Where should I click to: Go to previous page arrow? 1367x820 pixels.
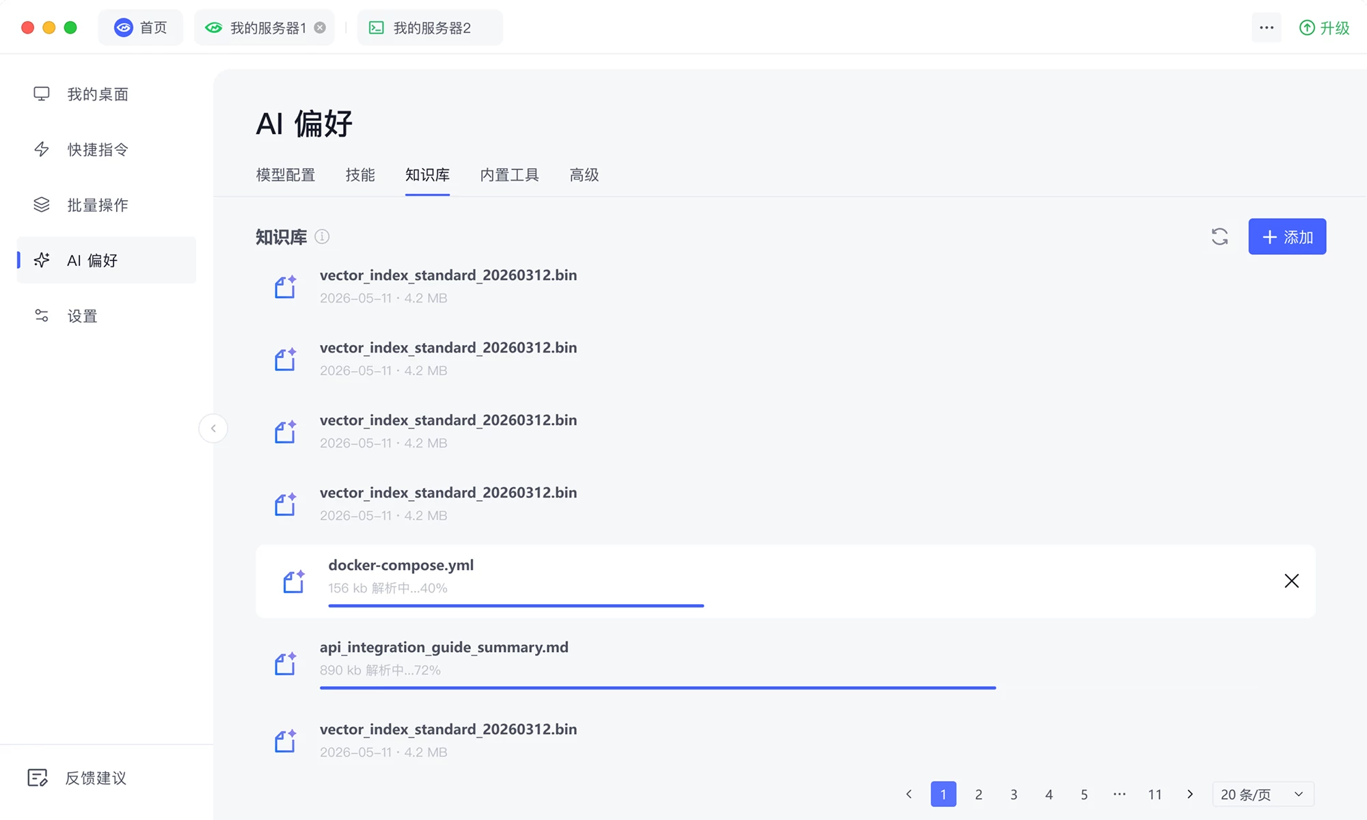908,794
